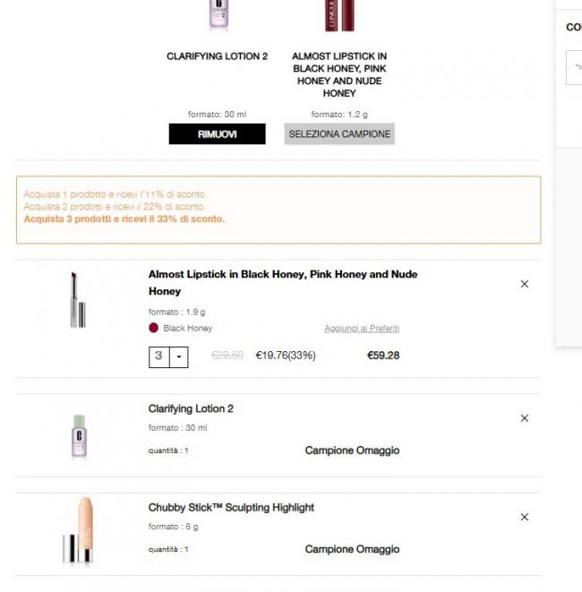Click Aggiungi ai Preferiti link

click(x=362, y=329)
